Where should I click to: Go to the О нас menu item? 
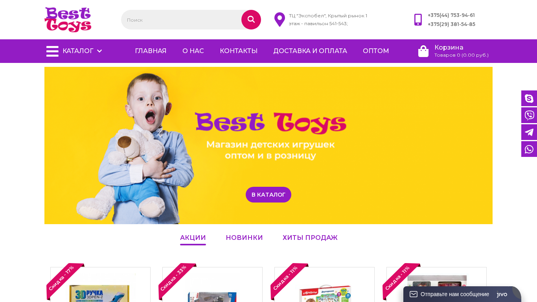pyautogui.click(x=193, y=51)
